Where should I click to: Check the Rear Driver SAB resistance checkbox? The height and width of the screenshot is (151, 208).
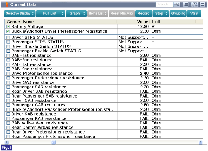click(8, 91)
